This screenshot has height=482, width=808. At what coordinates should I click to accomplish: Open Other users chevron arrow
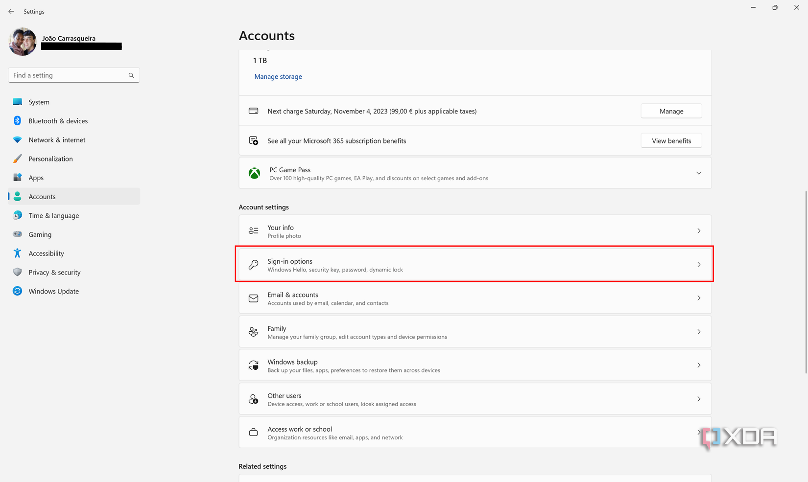699,399
